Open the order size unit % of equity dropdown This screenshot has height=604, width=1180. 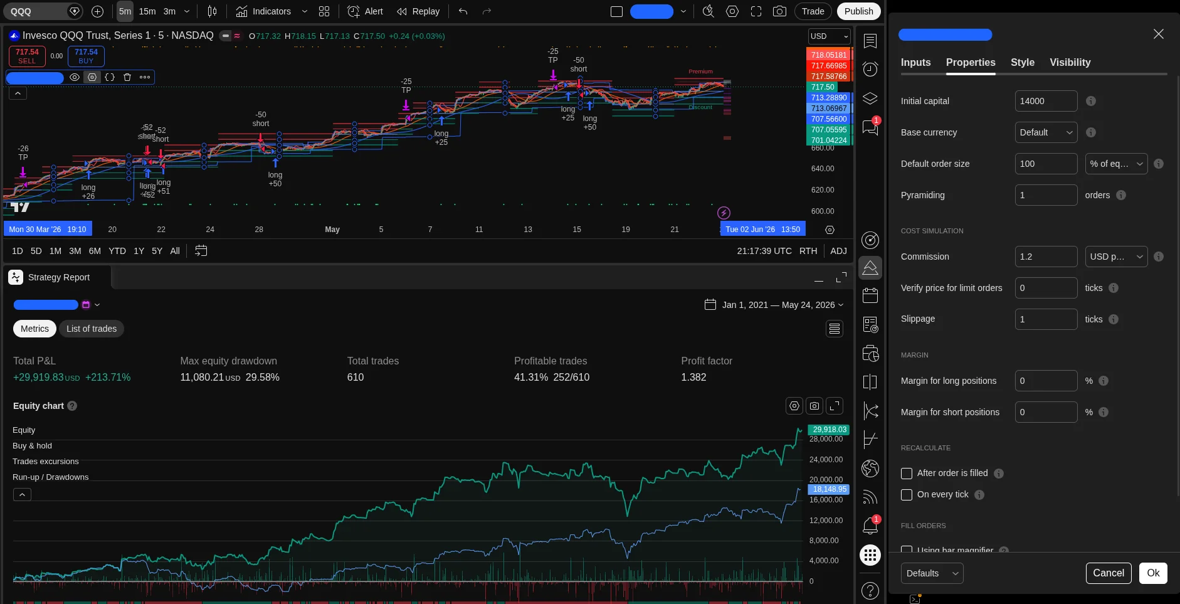tap(1116, 164)
